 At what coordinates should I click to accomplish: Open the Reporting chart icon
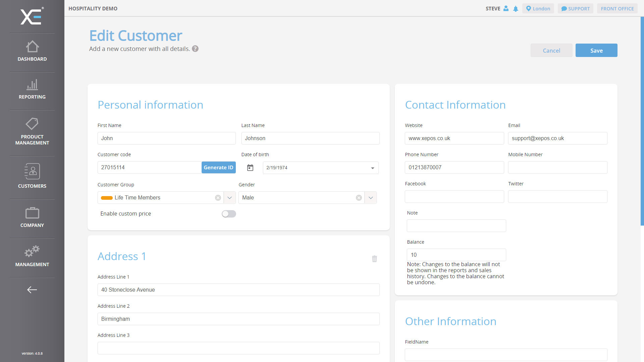click(x=32, y=85)
